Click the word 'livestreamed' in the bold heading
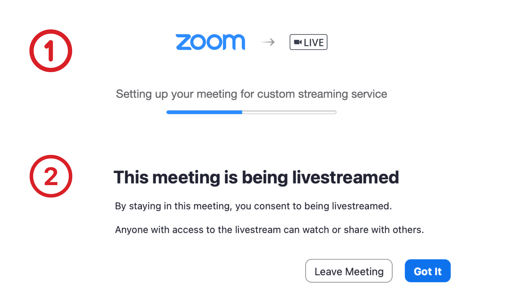The width and height of the screenshot is (523, 294). (345, 177)
